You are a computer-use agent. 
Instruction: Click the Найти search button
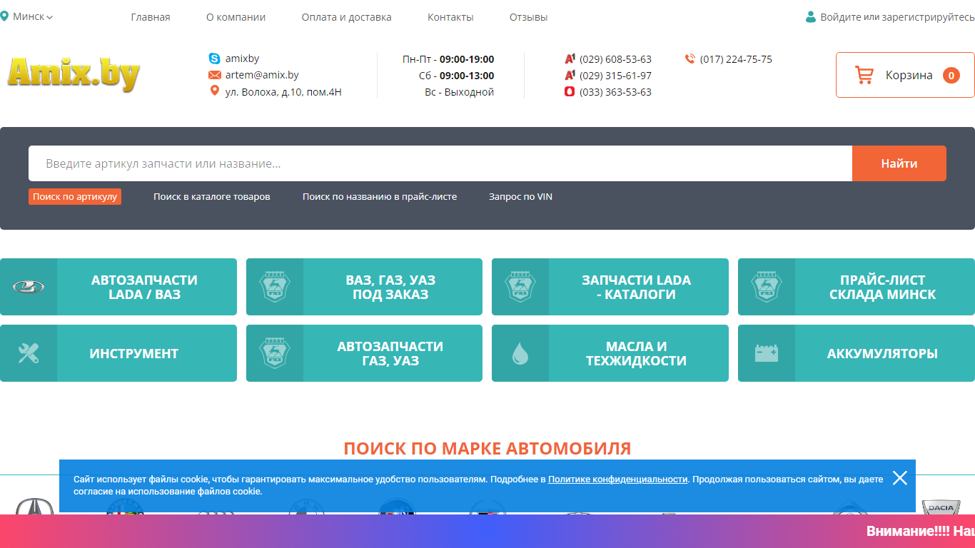tap(899, 163)
